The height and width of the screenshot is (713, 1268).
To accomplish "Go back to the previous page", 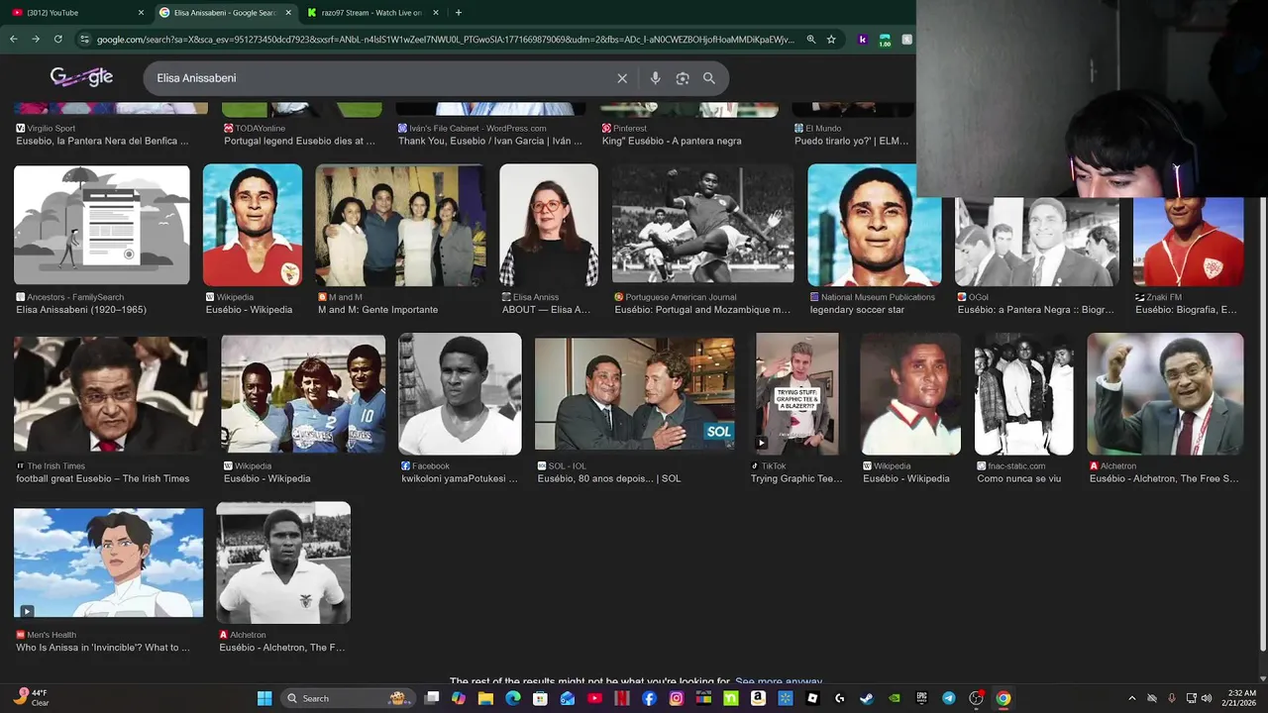I will click(13, 40).
